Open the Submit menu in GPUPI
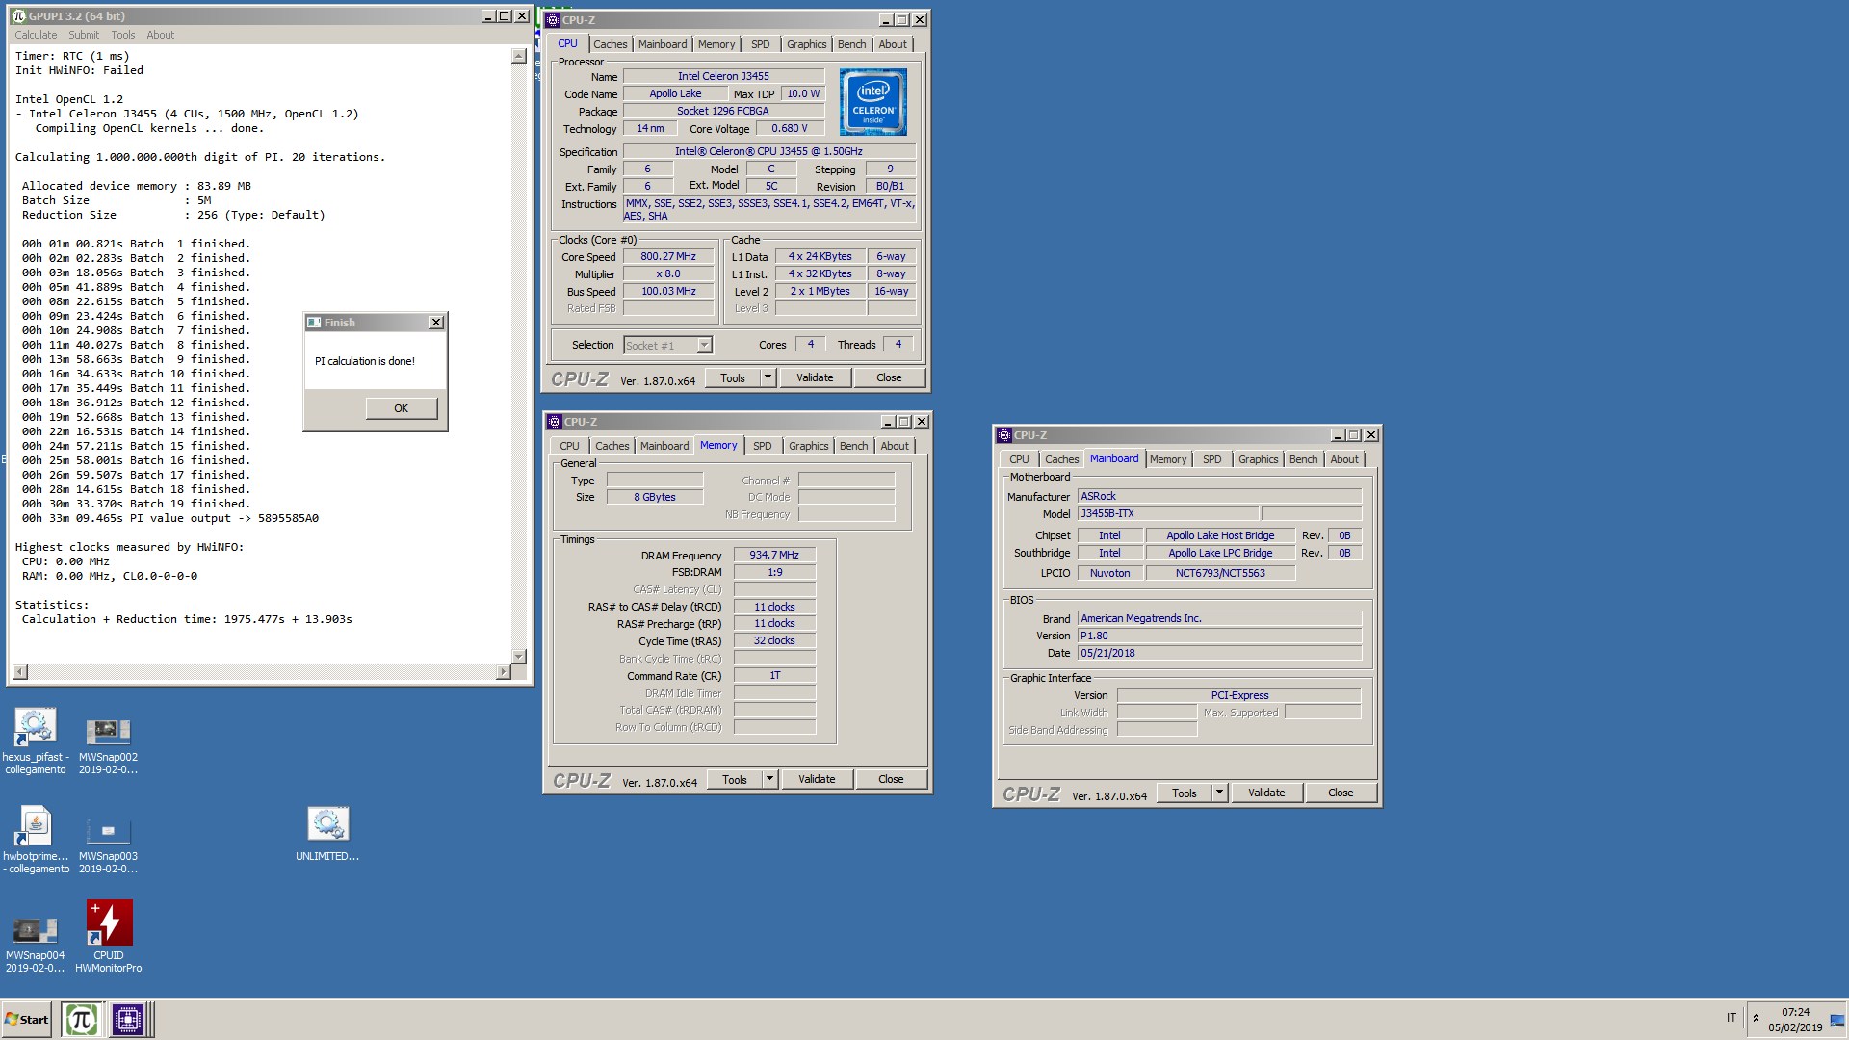1849x1040 pixels. click(x=84, y=35)
